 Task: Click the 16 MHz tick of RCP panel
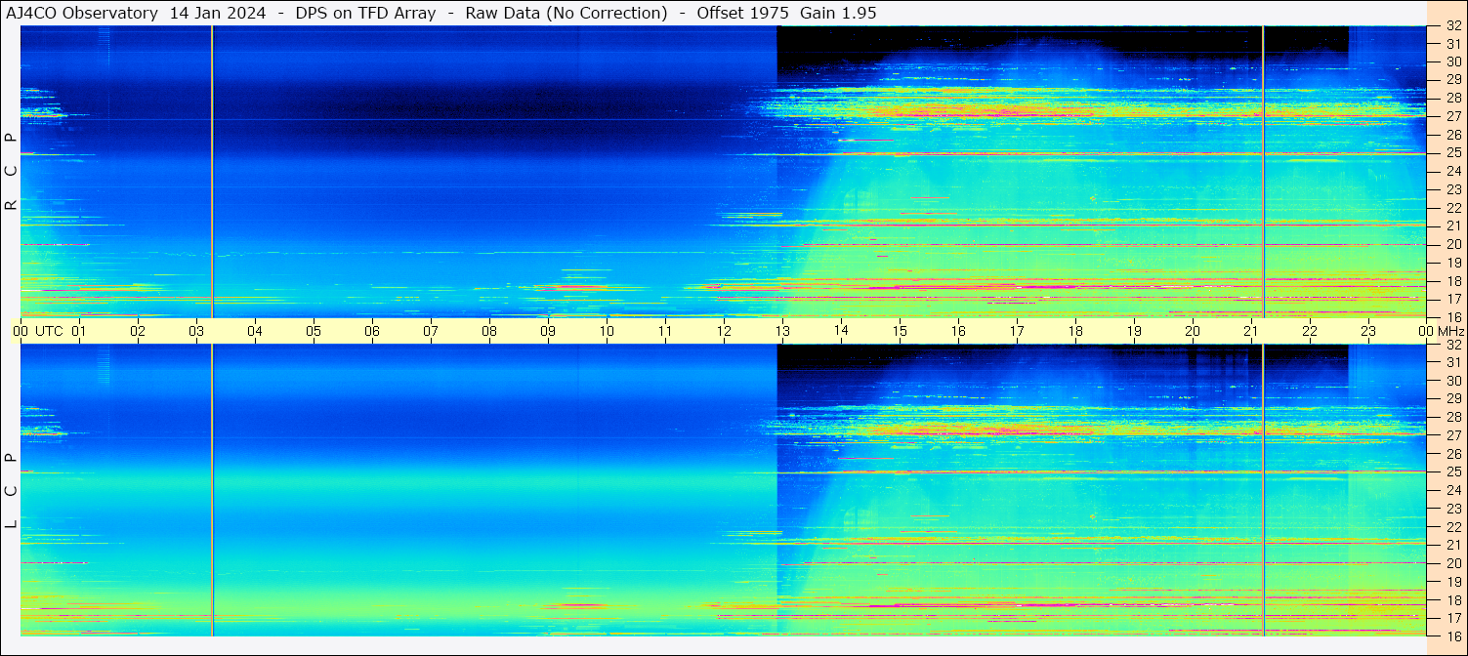pos(1452,317)
